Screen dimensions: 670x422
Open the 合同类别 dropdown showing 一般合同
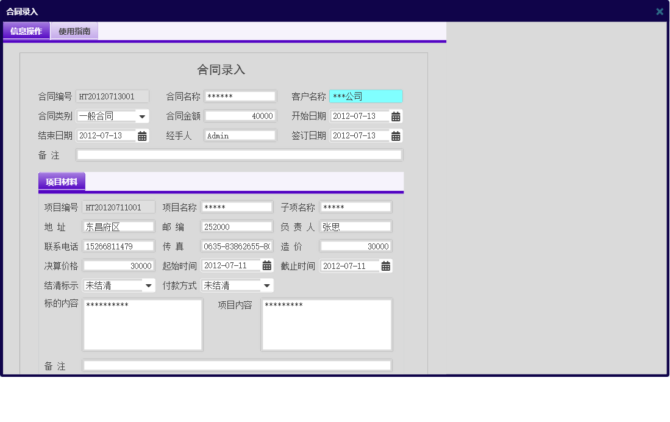(142, 116)
